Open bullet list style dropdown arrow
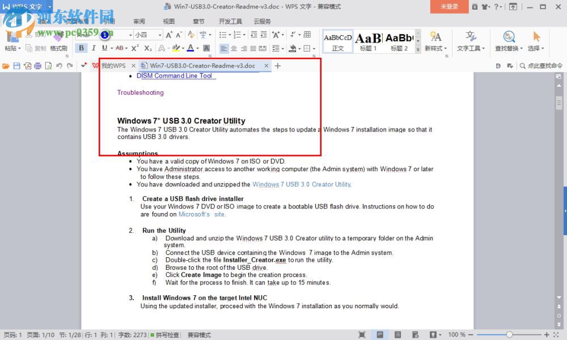The height and width of the screenshot is (340, 567). 230,35
